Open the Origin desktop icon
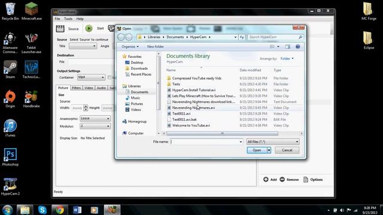 point(10,99)
